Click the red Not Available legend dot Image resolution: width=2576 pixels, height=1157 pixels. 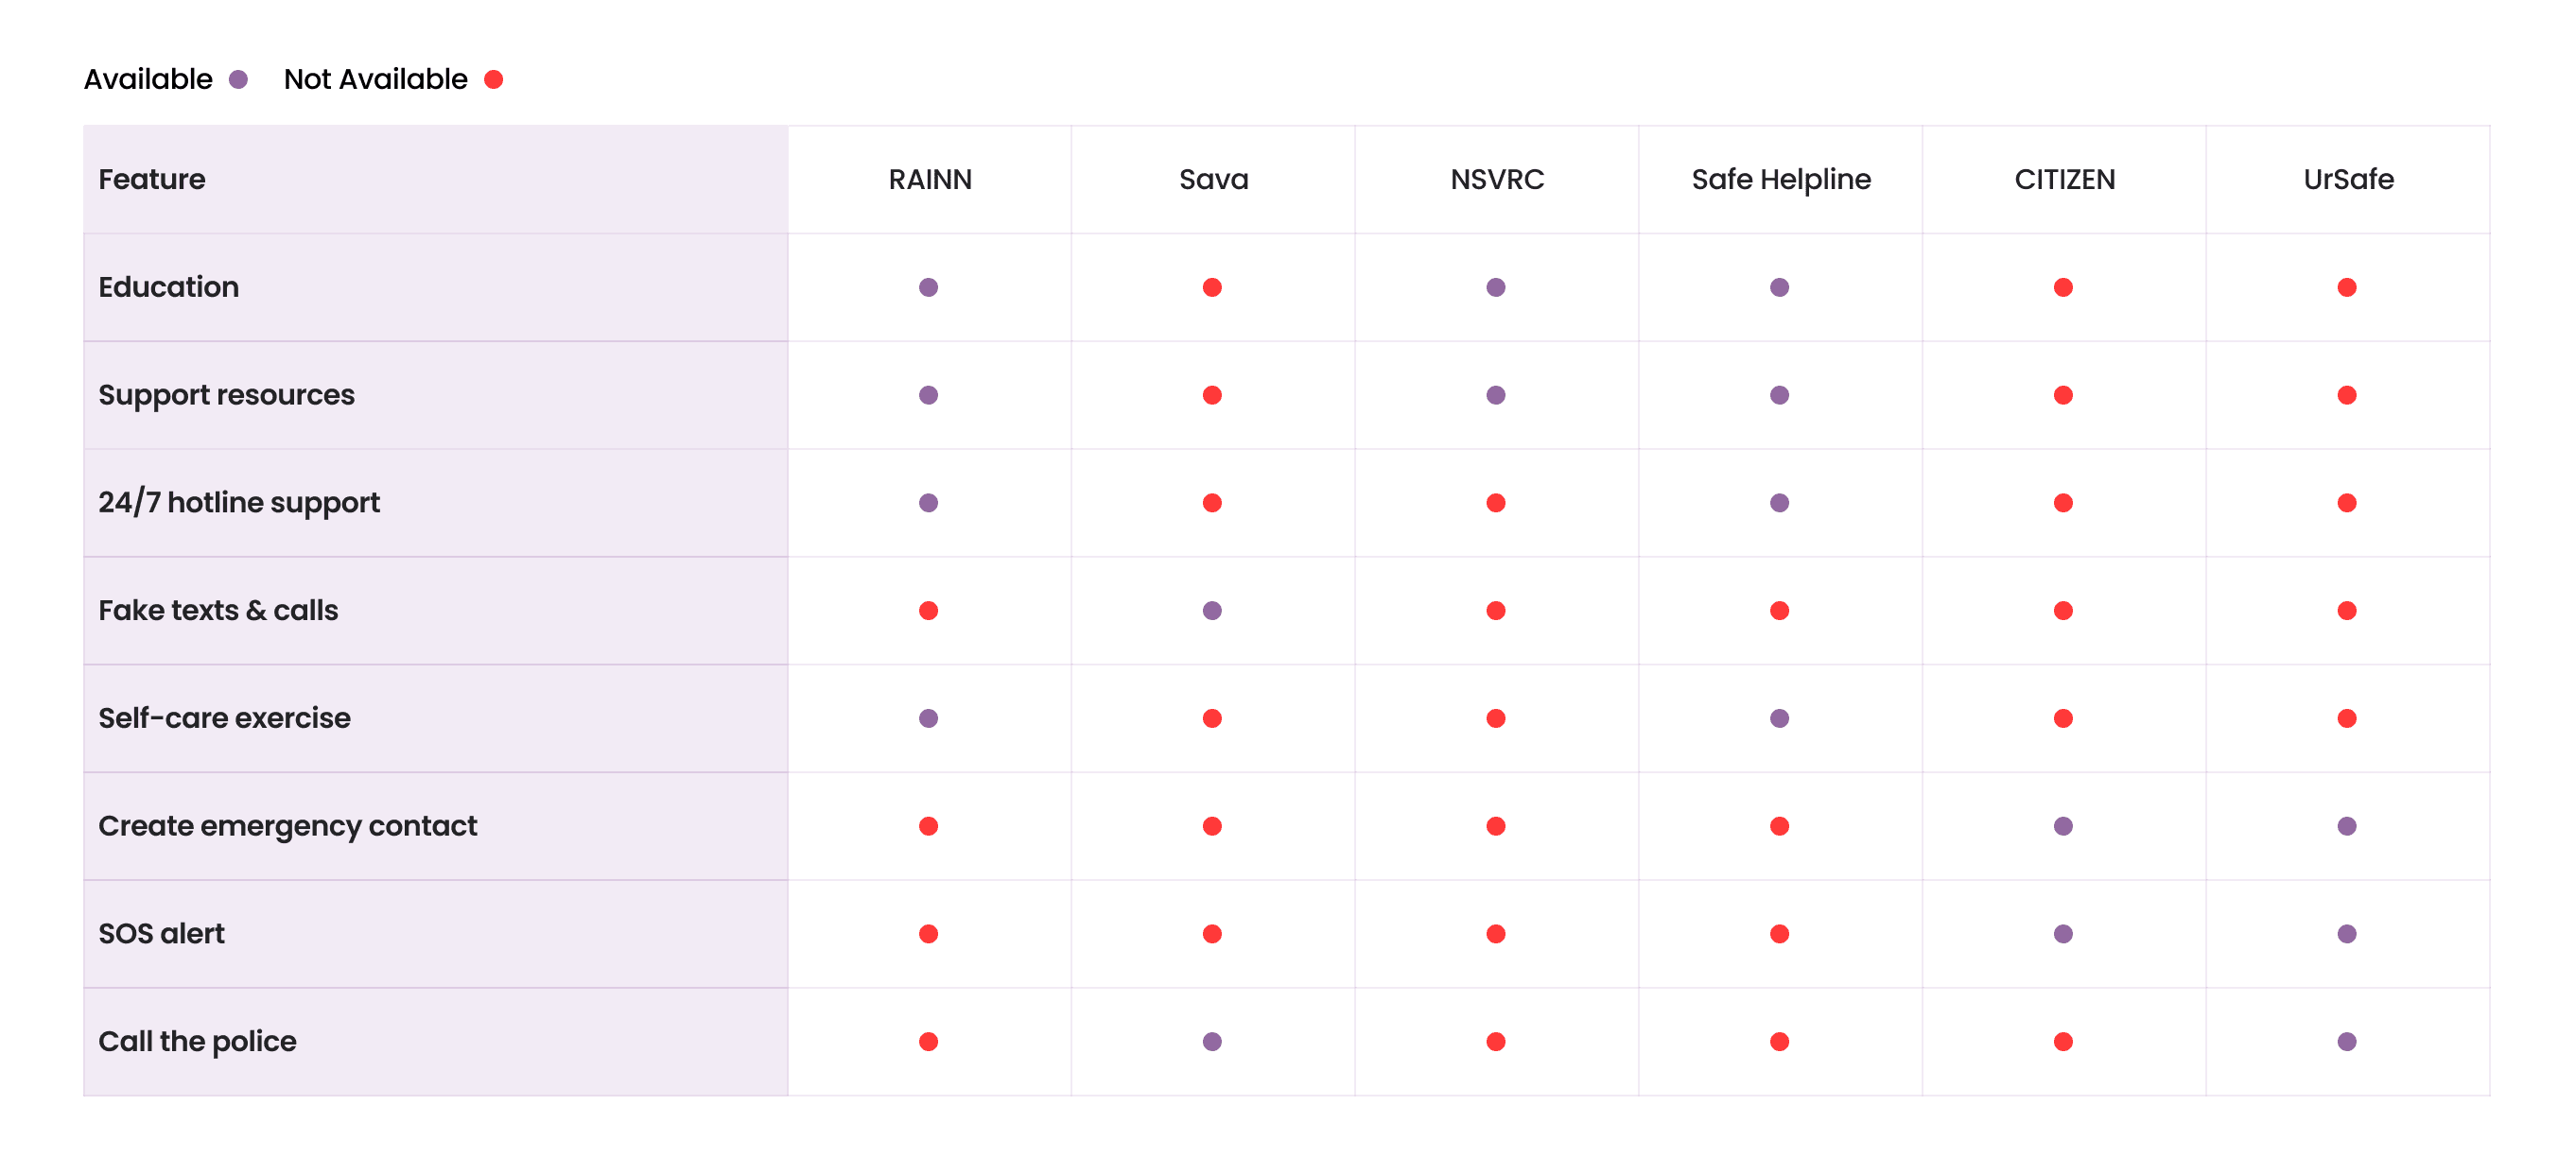coord(493,80)
